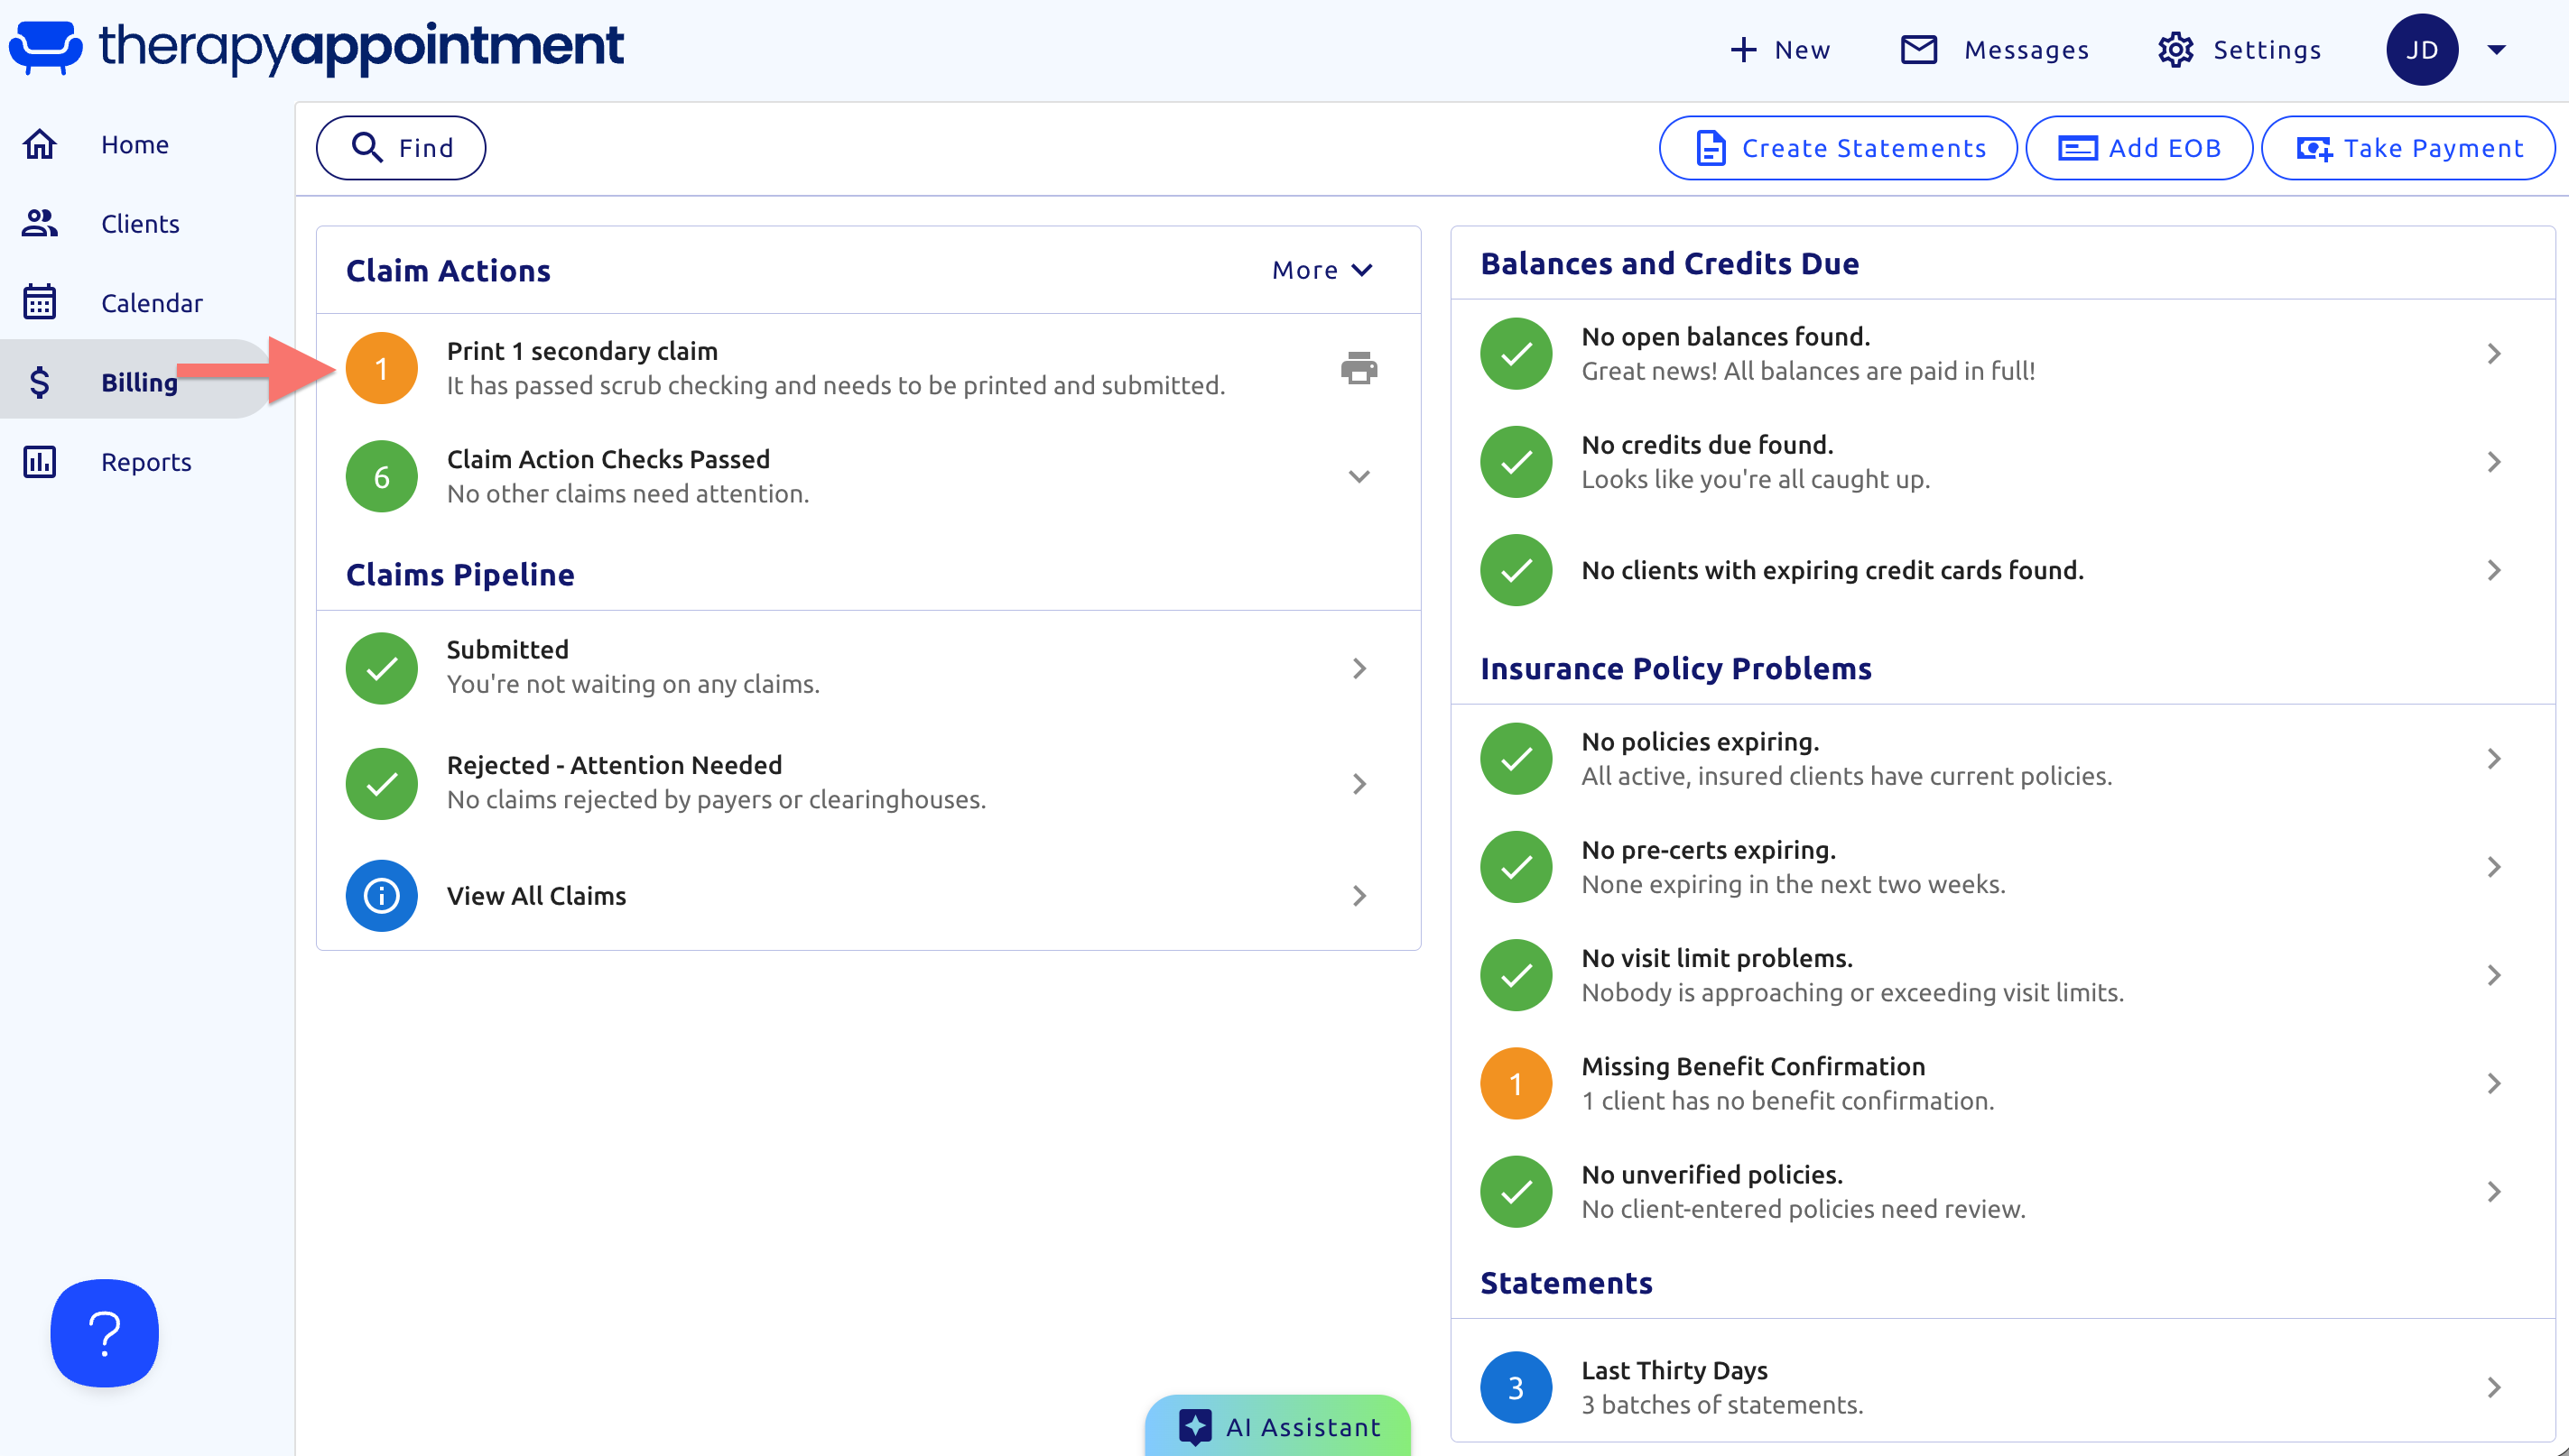This screenshot has width=2569, height=1456.
Task: Open the Missing Benefit Confirmation row arrow
Action: click(x=2493, y=1083)
